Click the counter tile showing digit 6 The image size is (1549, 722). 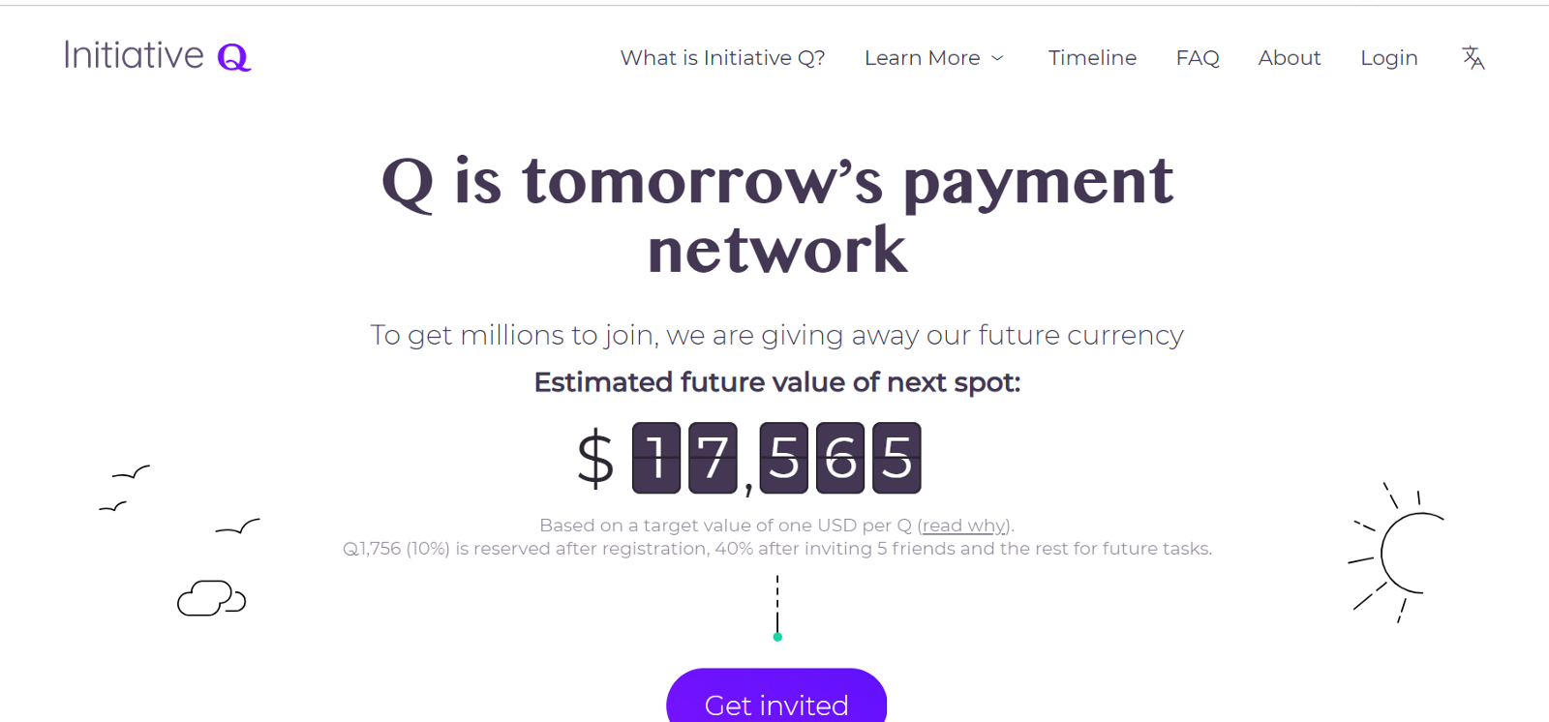pyautogui.click(x=840, y=458)
